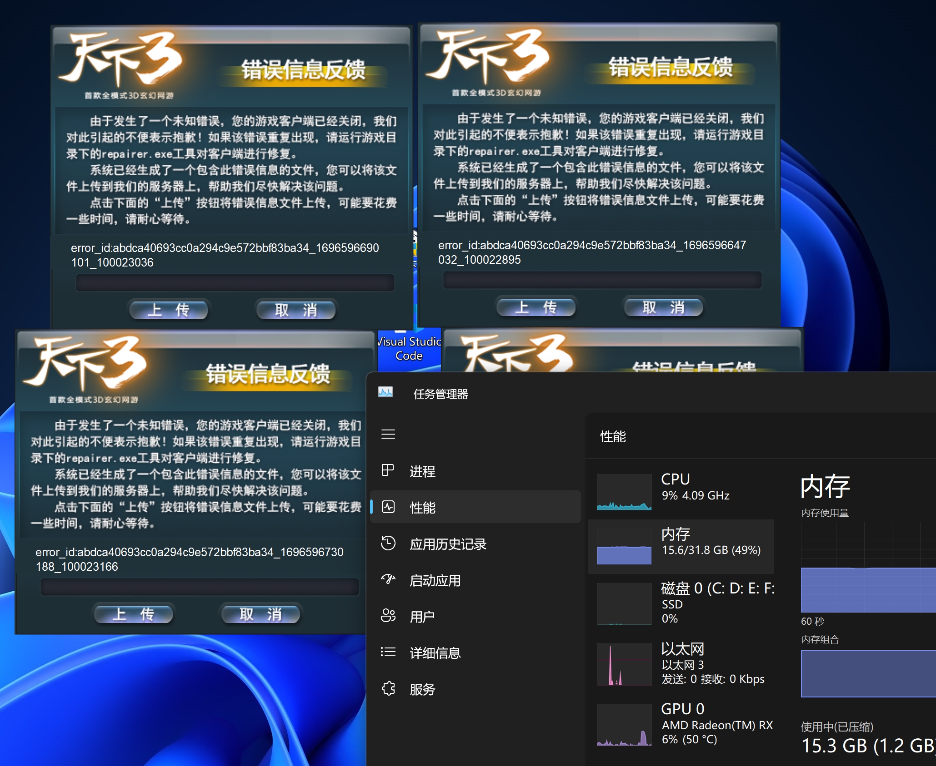Select the CPU usage mini graph
Screen dimensions: 936x766
624,492
